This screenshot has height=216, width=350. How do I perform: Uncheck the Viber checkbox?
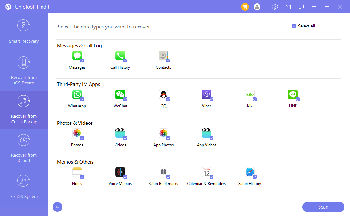pos(211,99)
